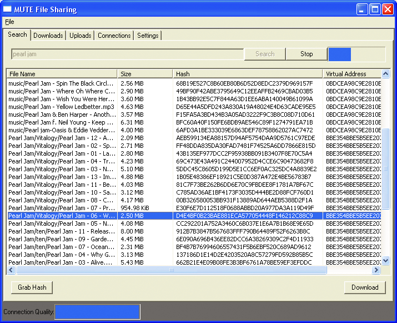Stop the current search
Screen dimensions: 397x323
[x=306, y=54]
